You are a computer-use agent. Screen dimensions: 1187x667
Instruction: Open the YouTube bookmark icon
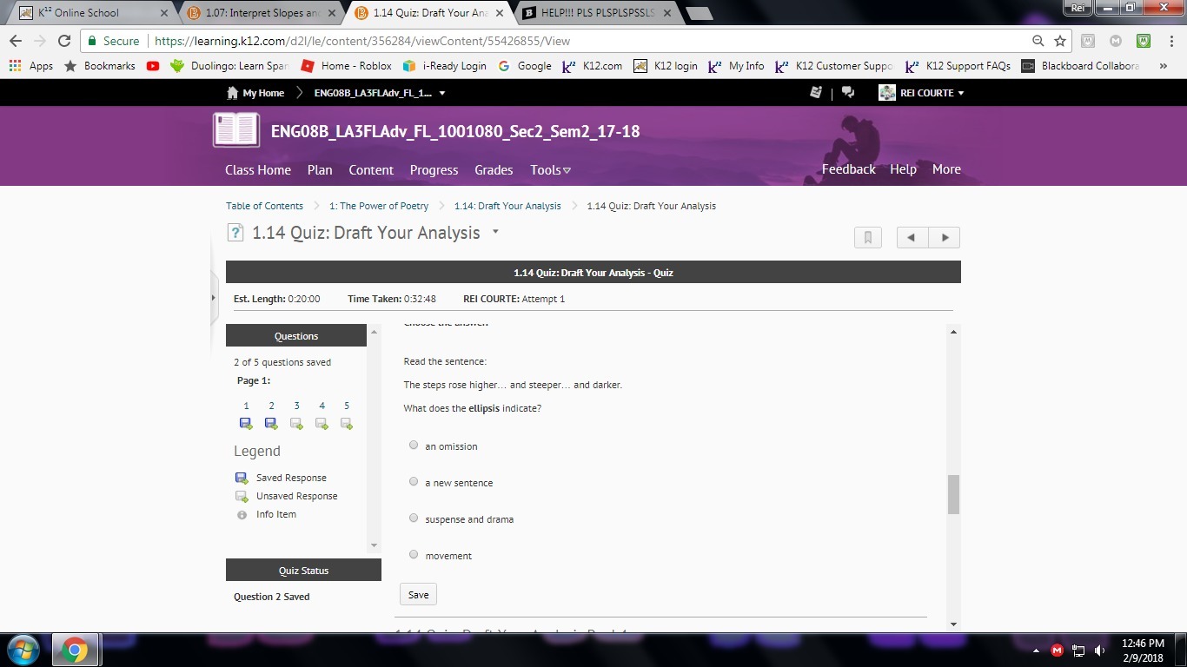153,66
